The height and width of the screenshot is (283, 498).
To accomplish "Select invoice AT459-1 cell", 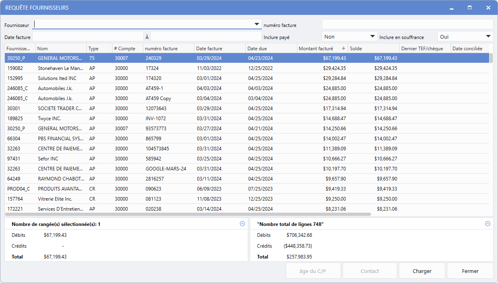I will [x=154, y=88].
